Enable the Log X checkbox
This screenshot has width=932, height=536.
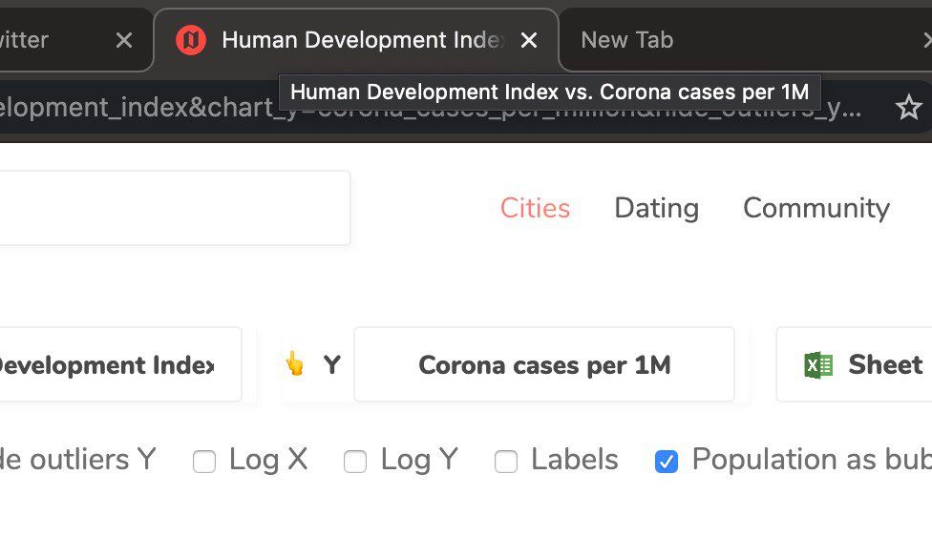point(204,462)
